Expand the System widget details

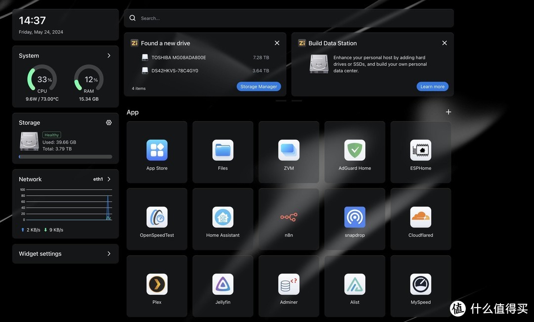click(x=109, y=56)
